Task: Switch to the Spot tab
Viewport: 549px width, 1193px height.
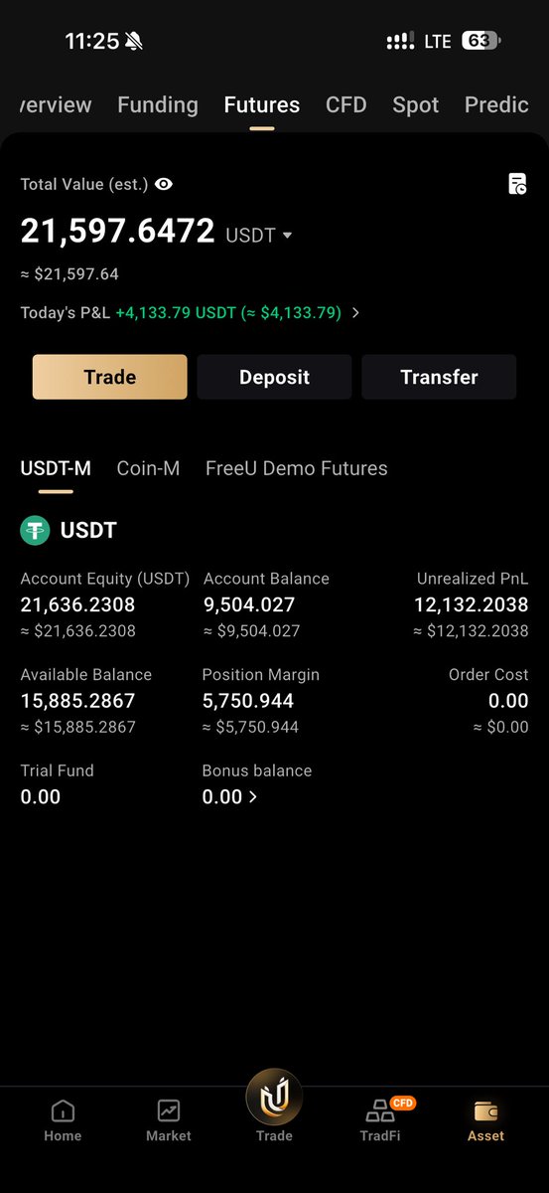Action: tap(416, 104)
